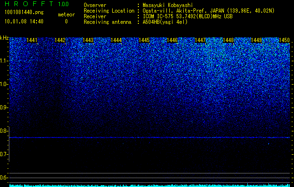Click the antenna value A504HB(yagi 4el)
294x187 pixels.
[165, 22]
